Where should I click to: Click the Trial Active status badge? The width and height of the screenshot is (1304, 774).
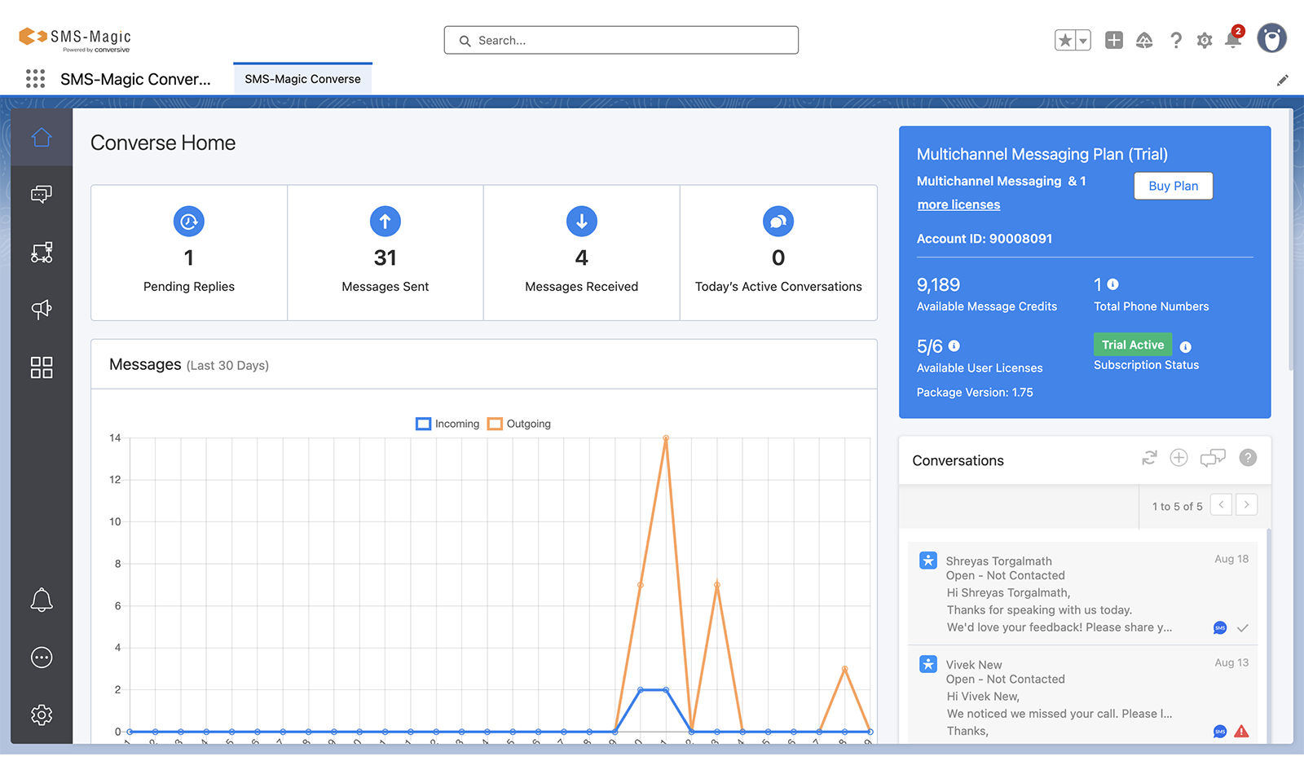[1133, 345]
